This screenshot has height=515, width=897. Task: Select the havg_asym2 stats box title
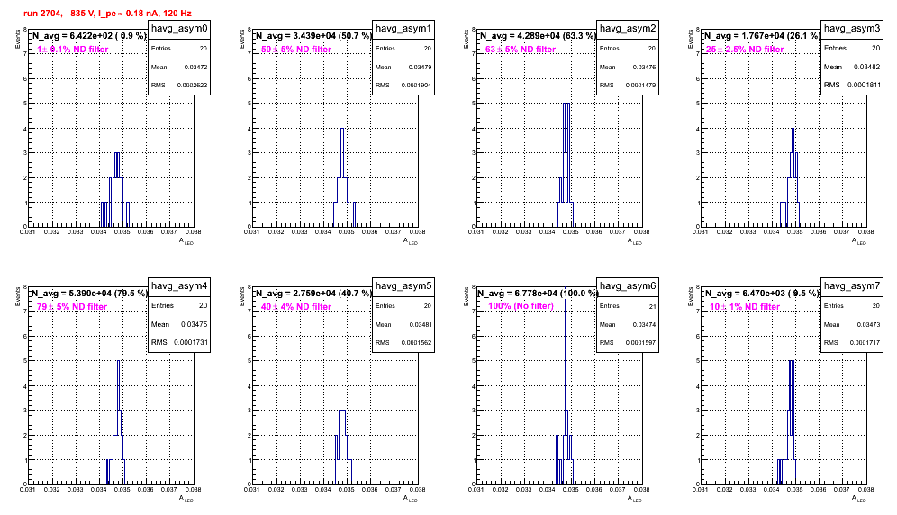pyautogui.click(x=628, y=29)
